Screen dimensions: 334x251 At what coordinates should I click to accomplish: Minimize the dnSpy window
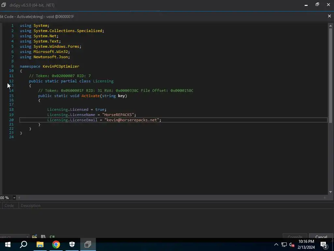tap(306, 5)
